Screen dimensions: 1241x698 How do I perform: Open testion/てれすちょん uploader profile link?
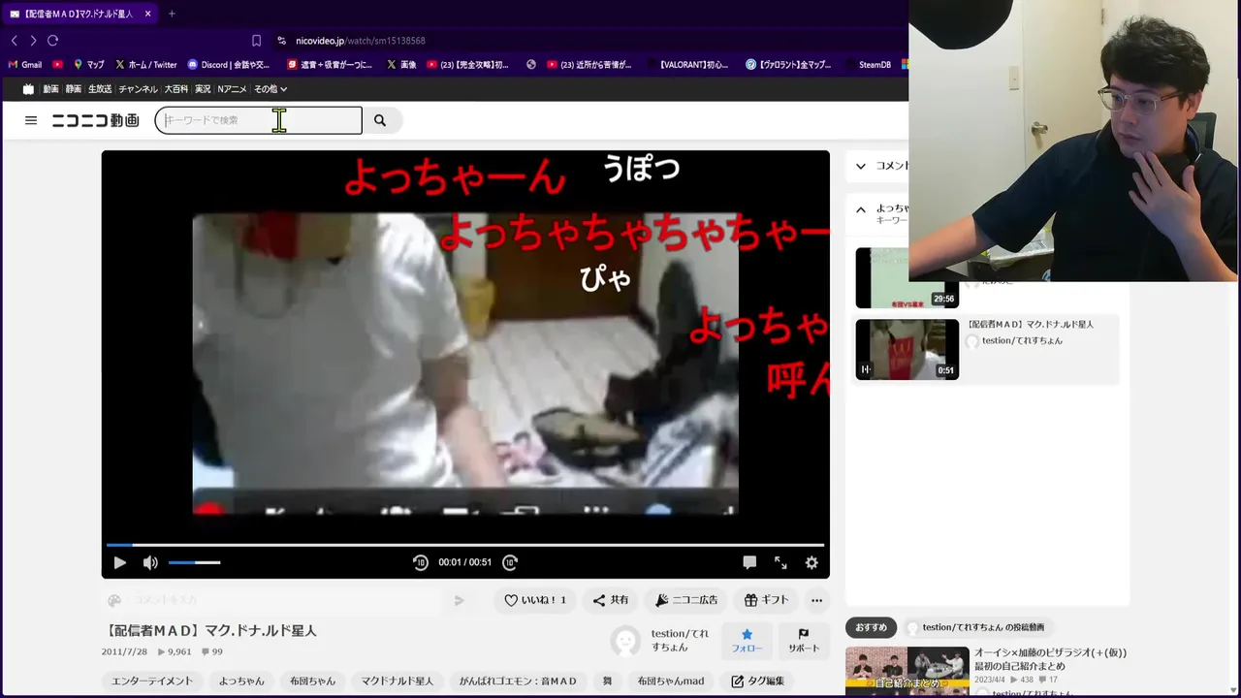(x=680, y=640)
